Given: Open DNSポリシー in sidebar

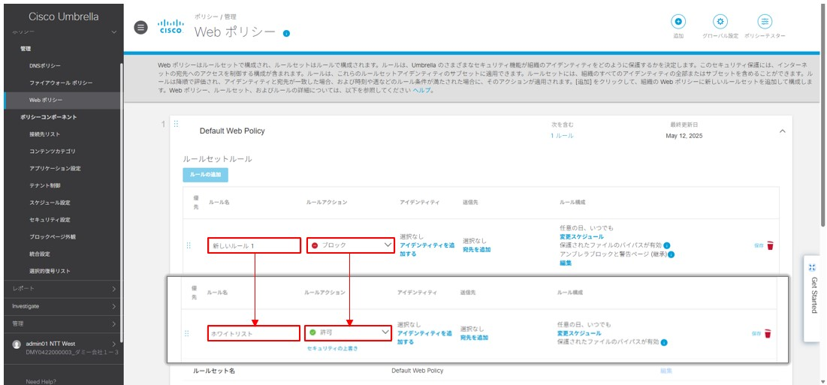Looking at the screenshot, I should pyautogui.click(x=45, y=66).
